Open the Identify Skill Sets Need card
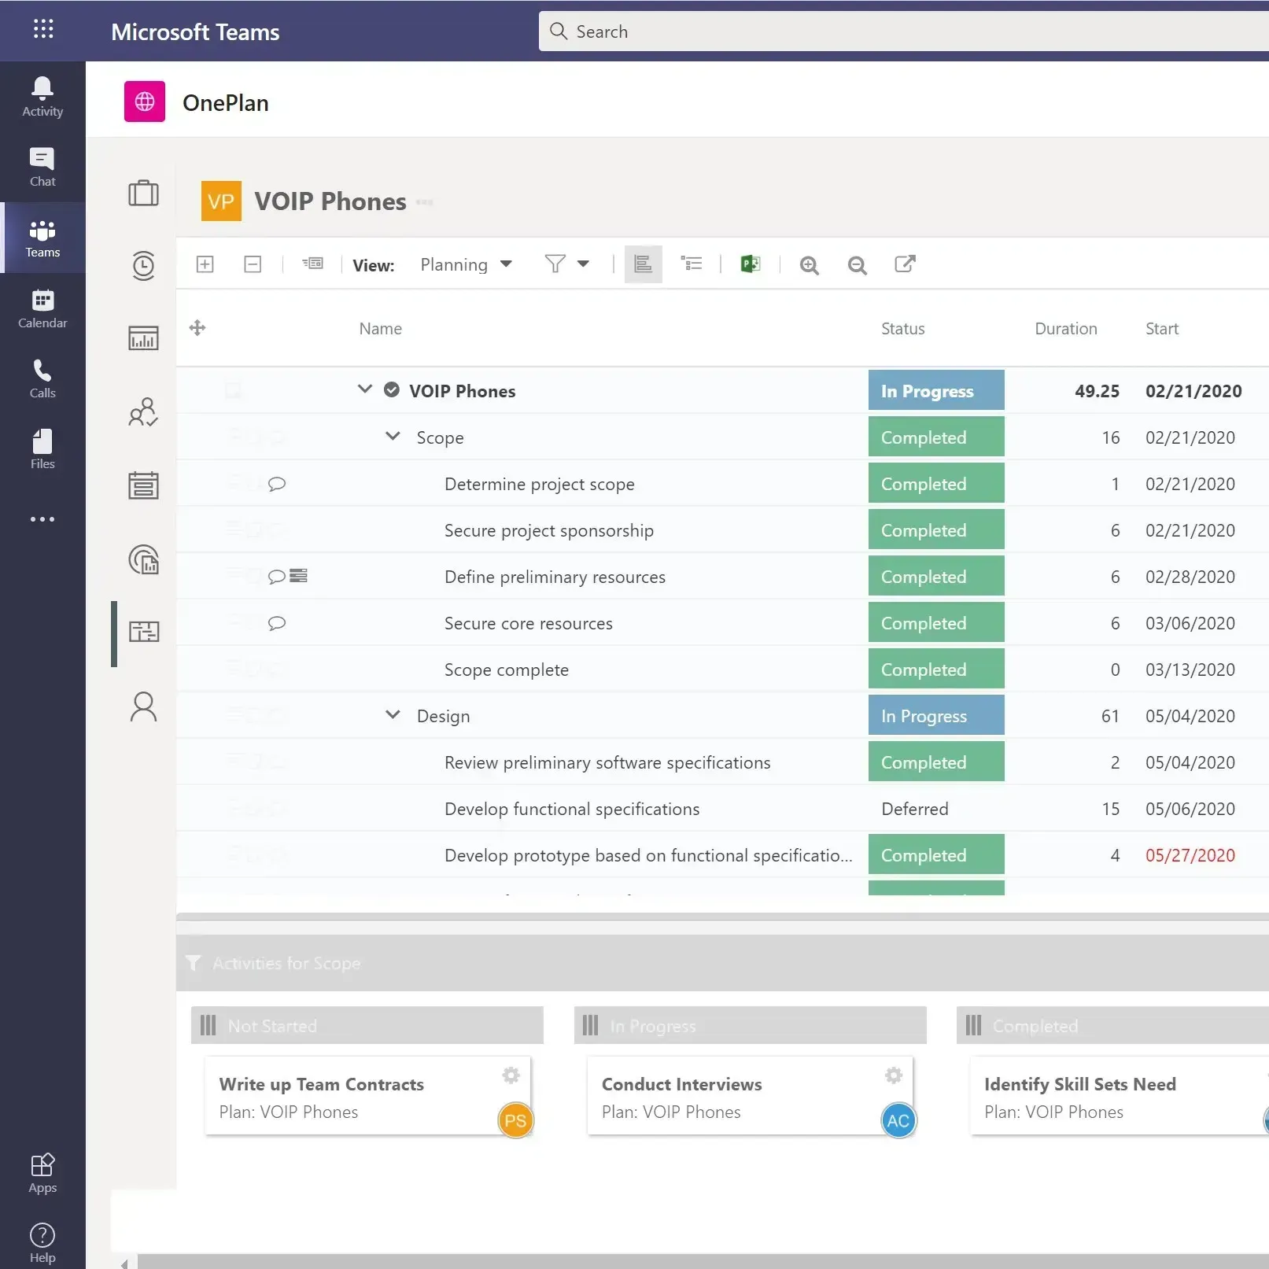1269x1269 pixels. point(1120,1096)
